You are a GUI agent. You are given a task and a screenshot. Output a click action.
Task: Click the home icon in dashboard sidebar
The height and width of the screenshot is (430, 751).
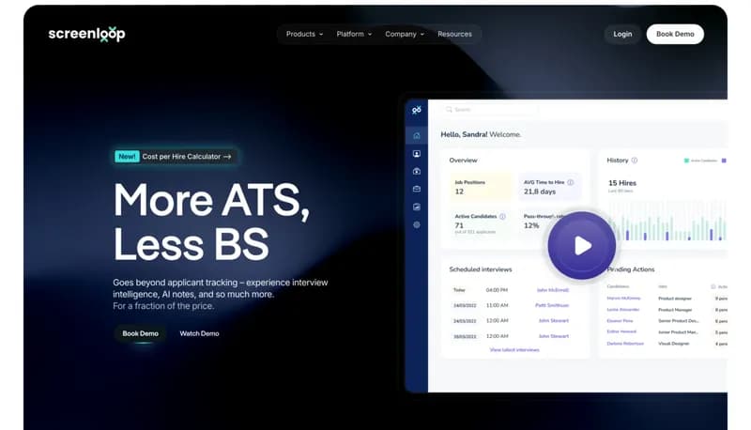point(417,135)
